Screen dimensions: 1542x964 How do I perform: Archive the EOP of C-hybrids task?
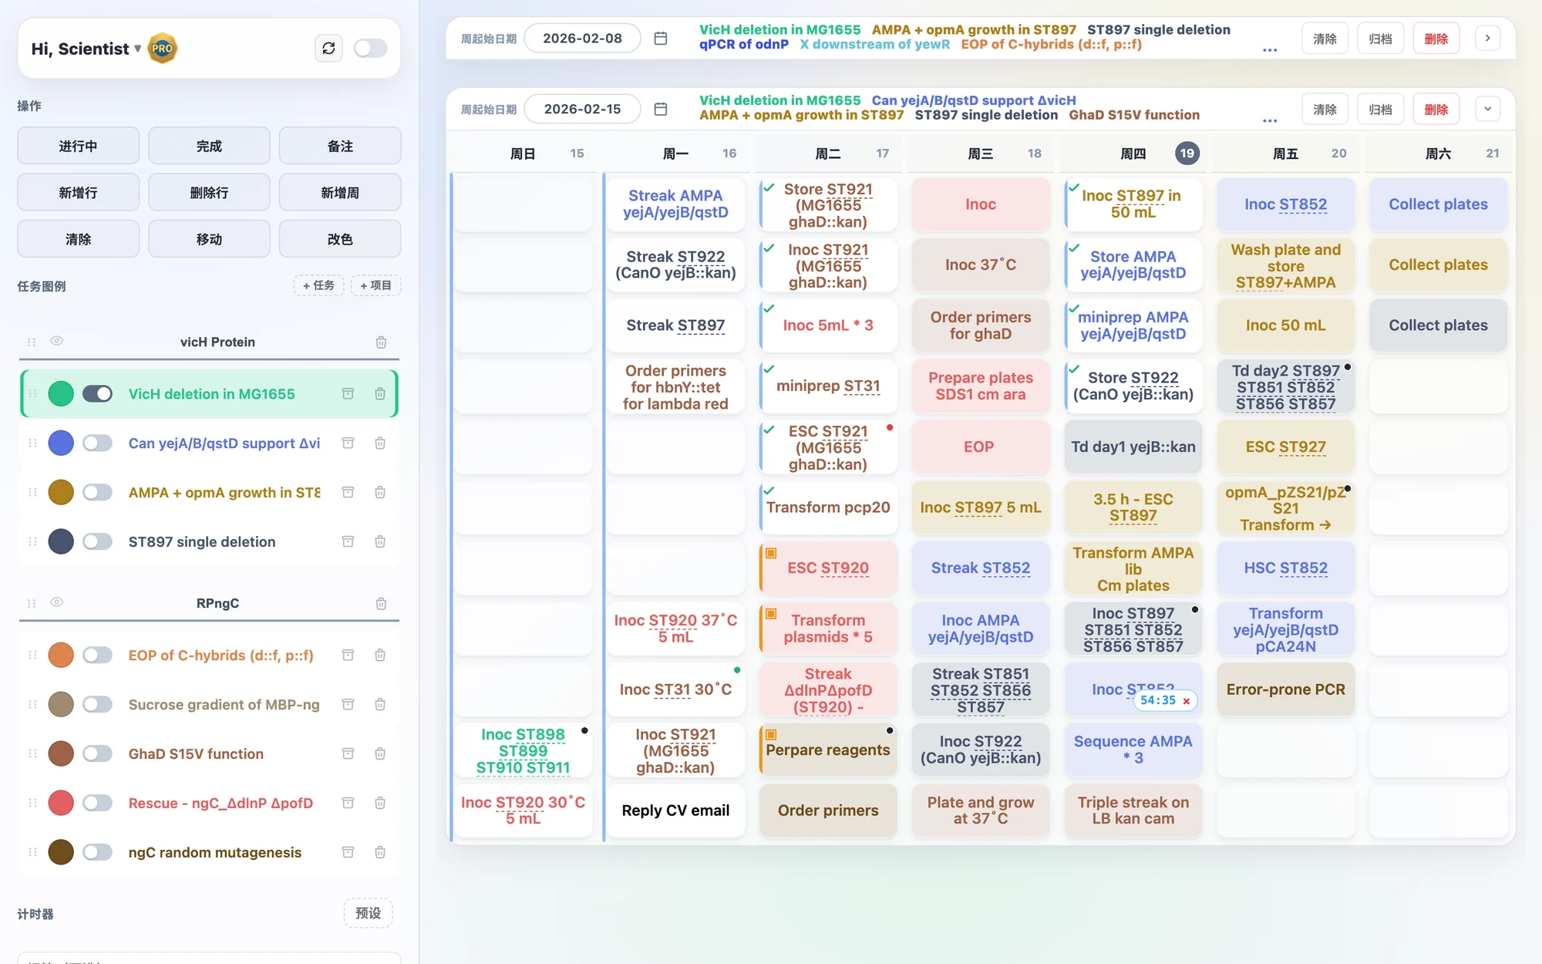348,656
